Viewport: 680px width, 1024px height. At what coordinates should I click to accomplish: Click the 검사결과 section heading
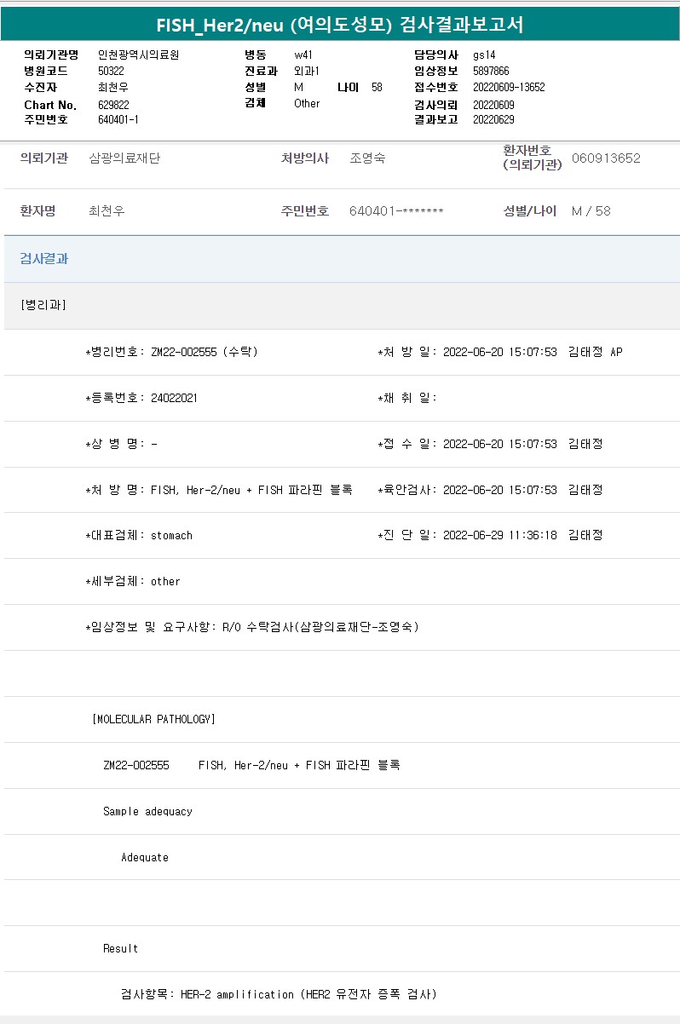pyautogui.click(x=44, y=259)
